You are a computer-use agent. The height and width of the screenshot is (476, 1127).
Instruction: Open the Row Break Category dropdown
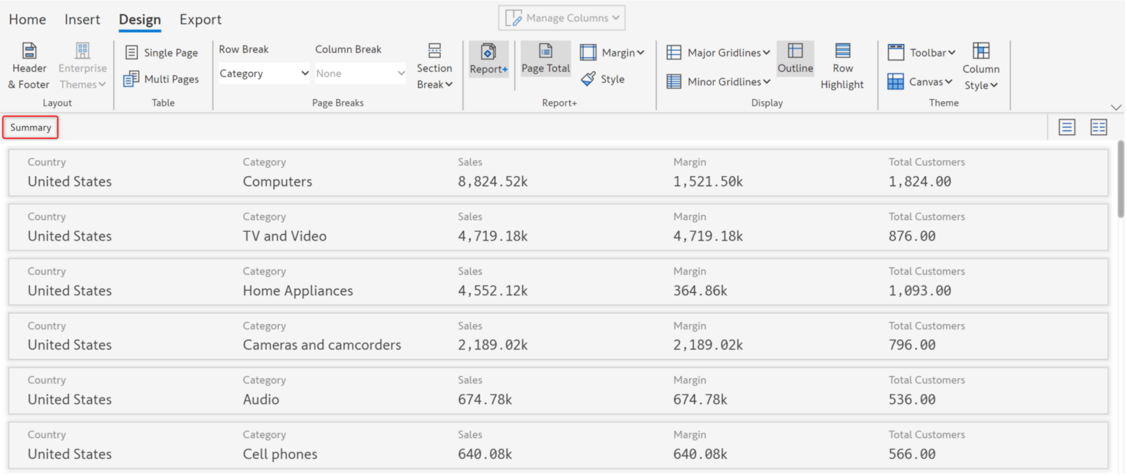coord(264,73)
